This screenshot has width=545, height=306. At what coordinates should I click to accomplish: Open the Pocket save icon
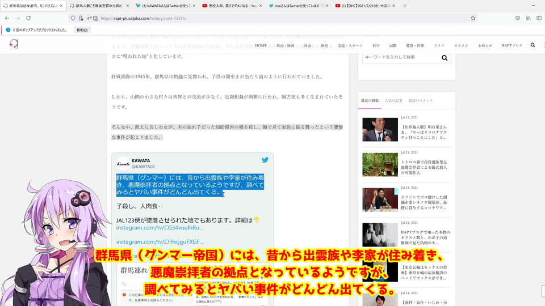518,18
